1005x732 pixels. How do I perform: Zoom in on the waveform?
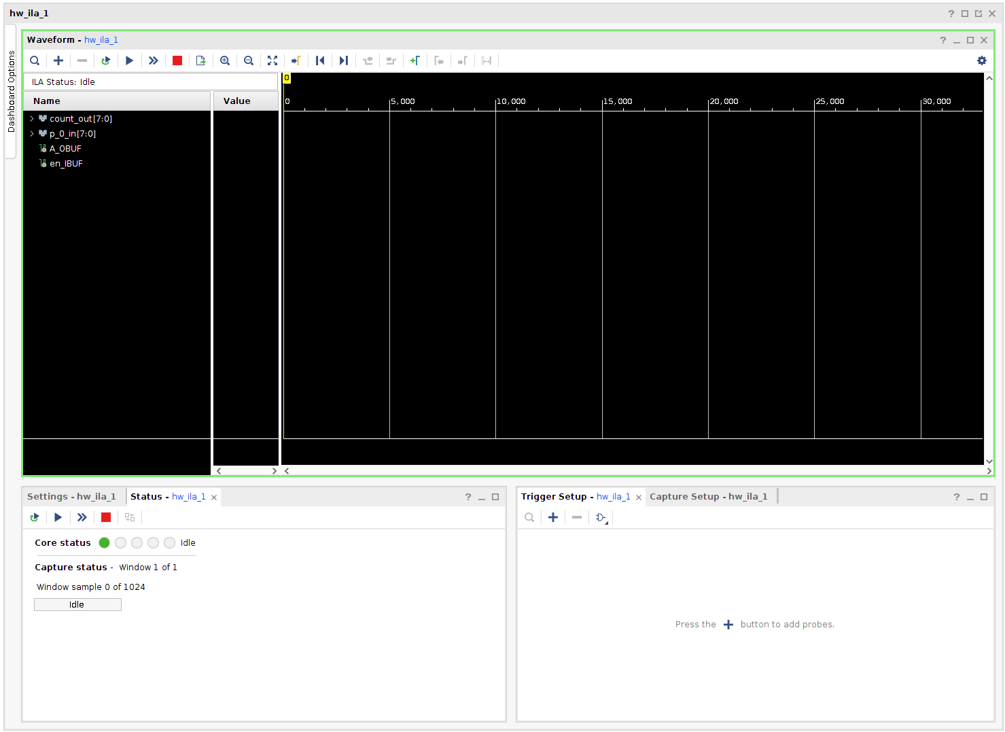224,60
